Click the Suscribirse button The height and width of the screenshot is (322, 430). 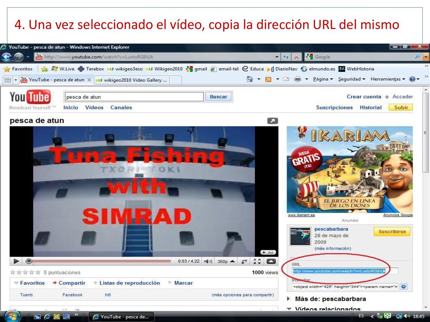click(392, 231)
